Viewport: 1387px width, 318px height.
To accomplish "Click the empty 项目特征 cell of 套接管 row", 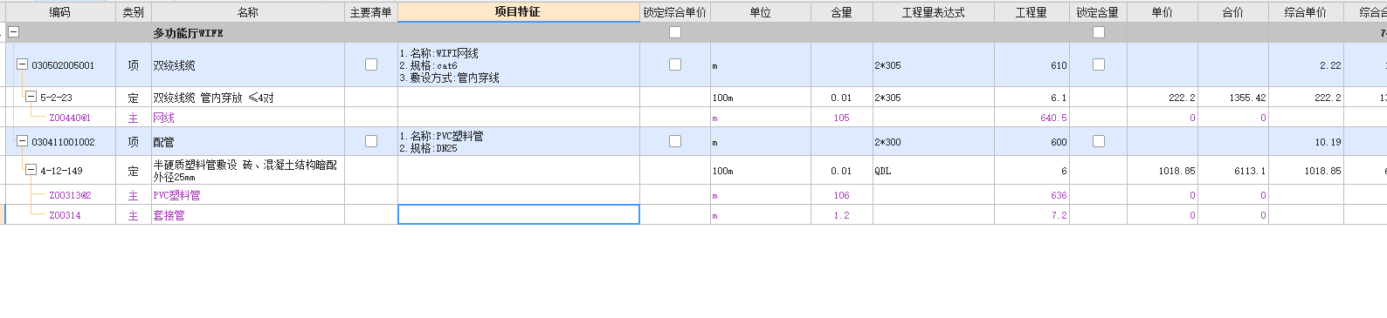I will pyautogui.click(x=519, y=214).
